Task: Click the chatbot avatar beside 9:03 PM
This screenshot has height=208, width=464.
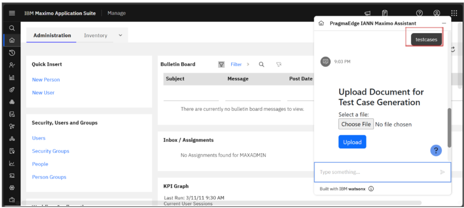Action: tap(325, 62)
